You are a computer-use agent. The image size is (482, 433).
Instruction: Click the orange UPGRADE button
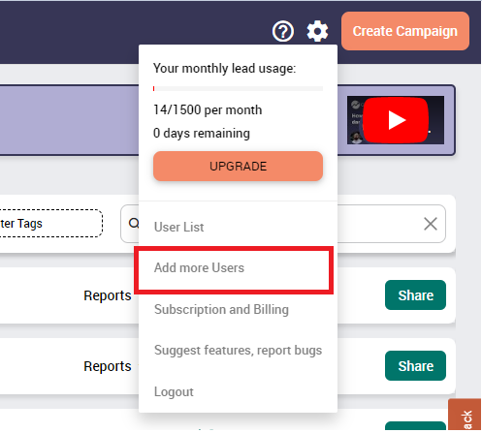click(x=238, y=166)
